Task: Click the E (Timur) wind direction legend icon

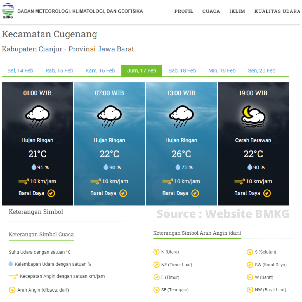Action: point(156,277)
